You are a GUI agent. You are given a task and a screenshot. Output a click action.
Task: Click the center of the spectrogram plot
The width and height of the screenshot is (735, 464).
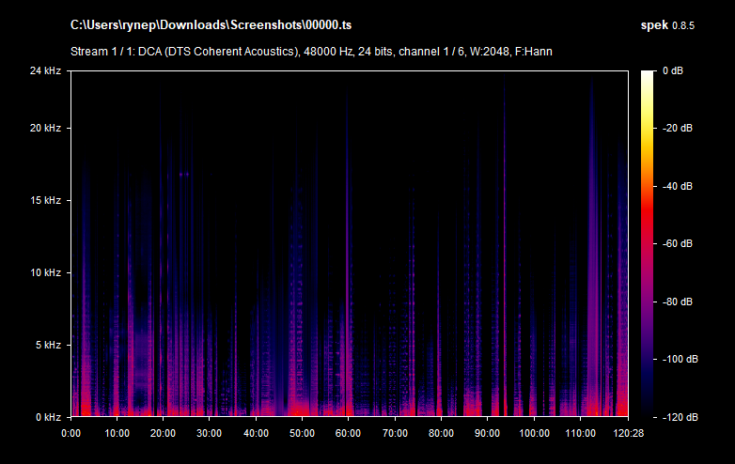(x=349, y=243)
